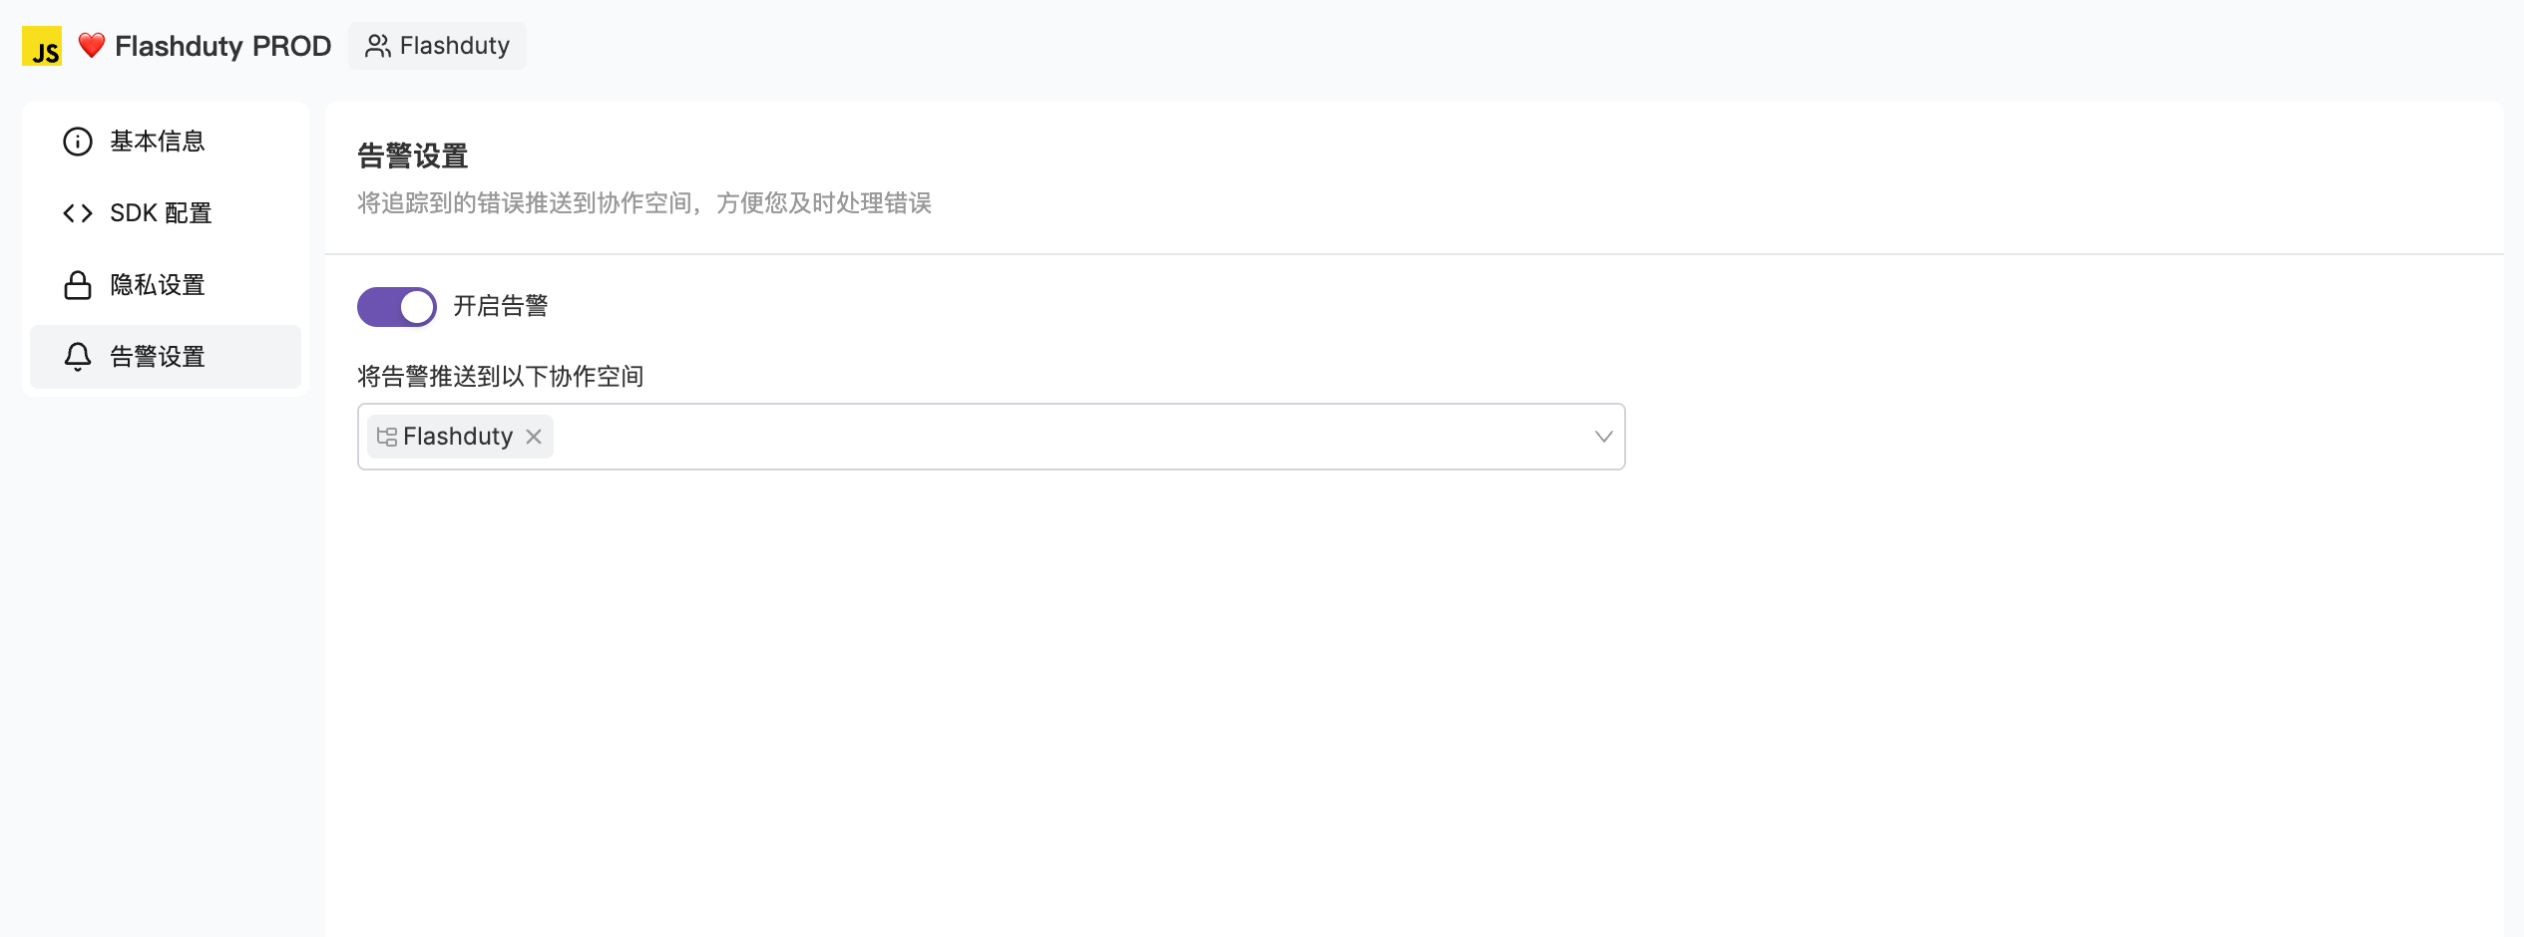Remove the Flashduty tag from workspace selector
The height and width of the screenshot is (937, 2524).
[x=534, y=437]
